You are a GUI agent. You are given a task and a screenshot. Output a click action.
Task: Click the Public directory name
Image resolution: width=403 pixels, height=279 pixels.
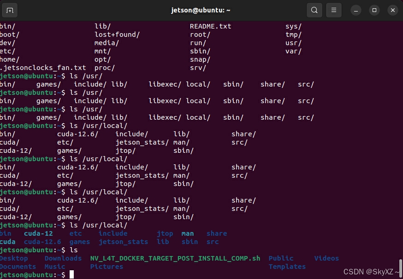tap(281, 258)
